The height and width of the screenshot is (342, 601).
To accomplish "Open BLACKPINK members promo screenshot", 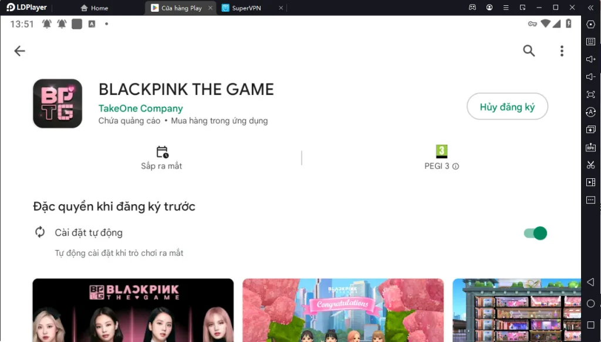I will tap(133, 310).
